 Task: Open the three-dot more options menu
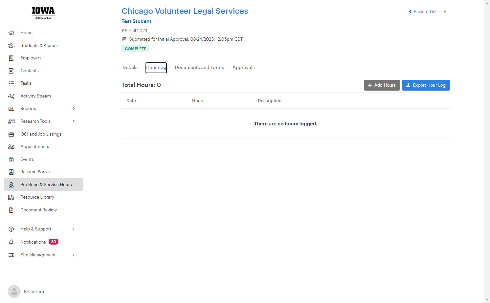[445, 11]
